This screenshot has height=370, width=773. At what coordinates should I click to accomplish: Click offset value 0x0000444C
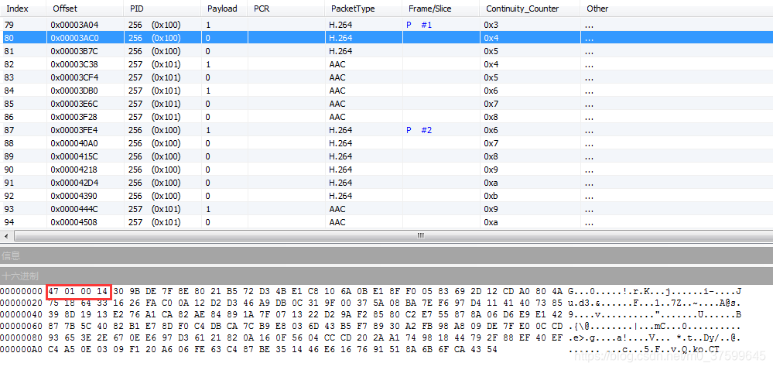(74, 209)
